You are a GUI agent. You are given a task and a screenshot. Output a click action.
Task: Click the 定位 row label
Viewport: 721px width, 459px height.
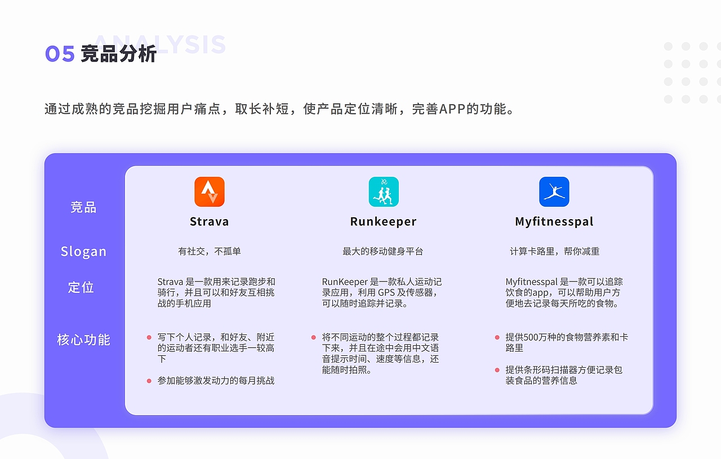81,287
